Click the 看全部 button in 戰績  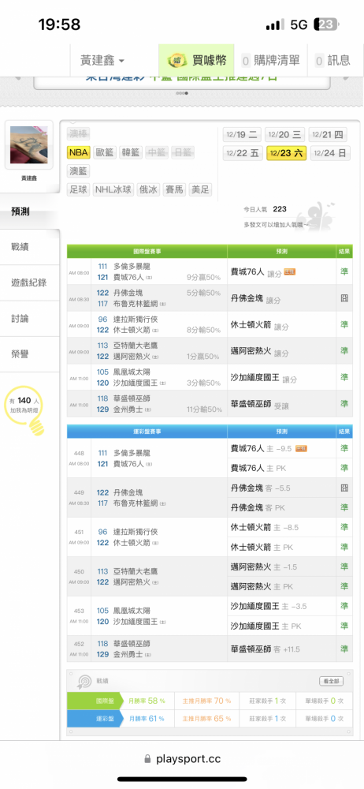[332, 681]
